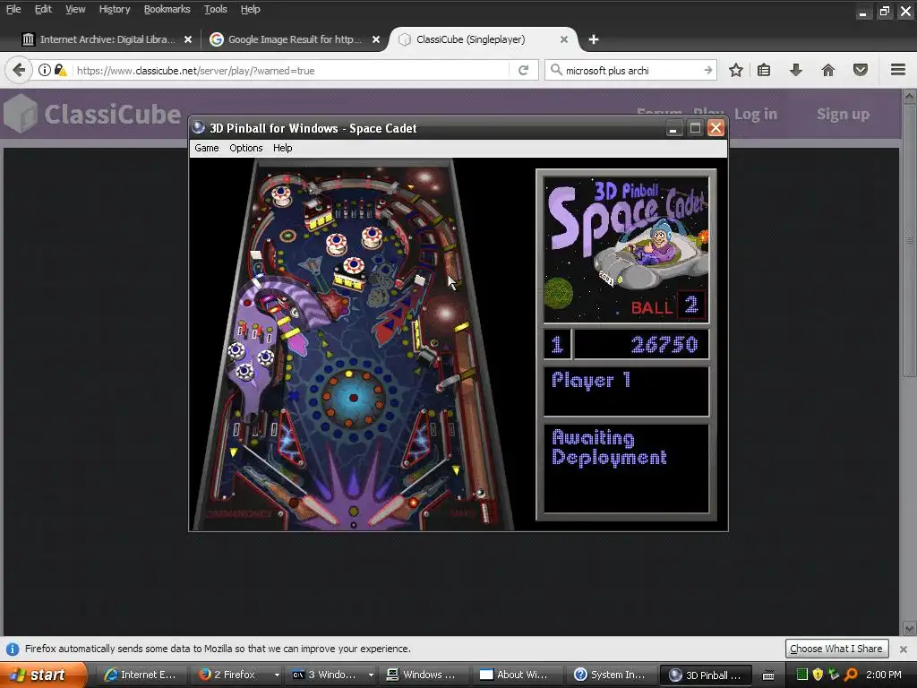
Task: Click the 'Awaiting Deployment' message
Action: [609, 448]
